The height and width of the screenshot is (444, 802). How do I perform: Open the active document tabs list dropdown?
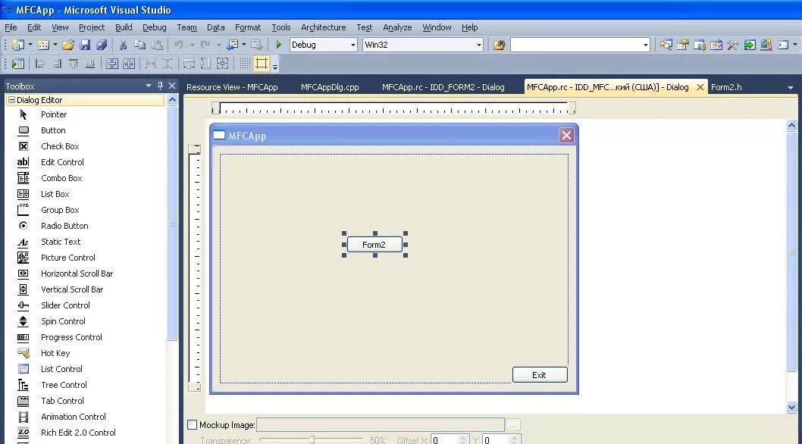[x=790, y=87]
